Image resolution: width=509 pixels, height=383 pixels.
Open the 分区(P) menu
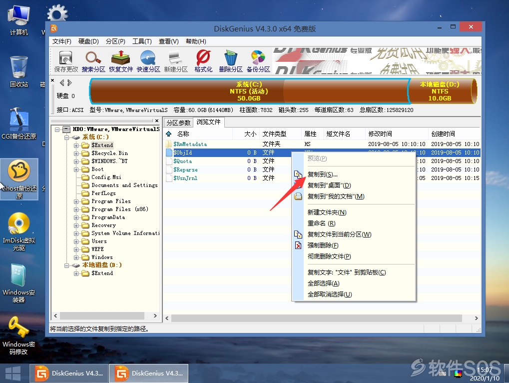(x=115, y=41)
